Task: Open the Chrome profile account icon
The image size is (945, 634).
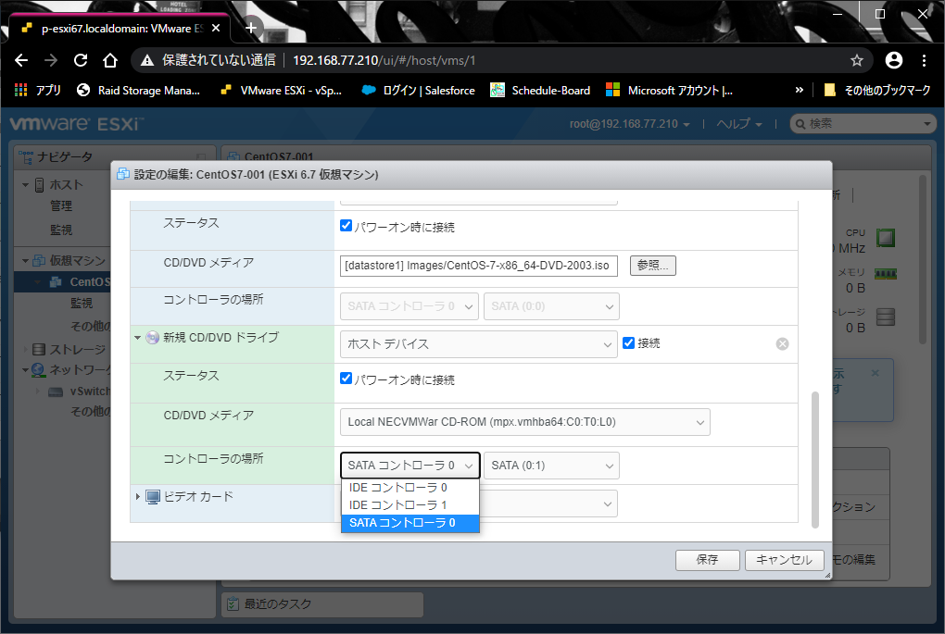Action: [894, 60]
